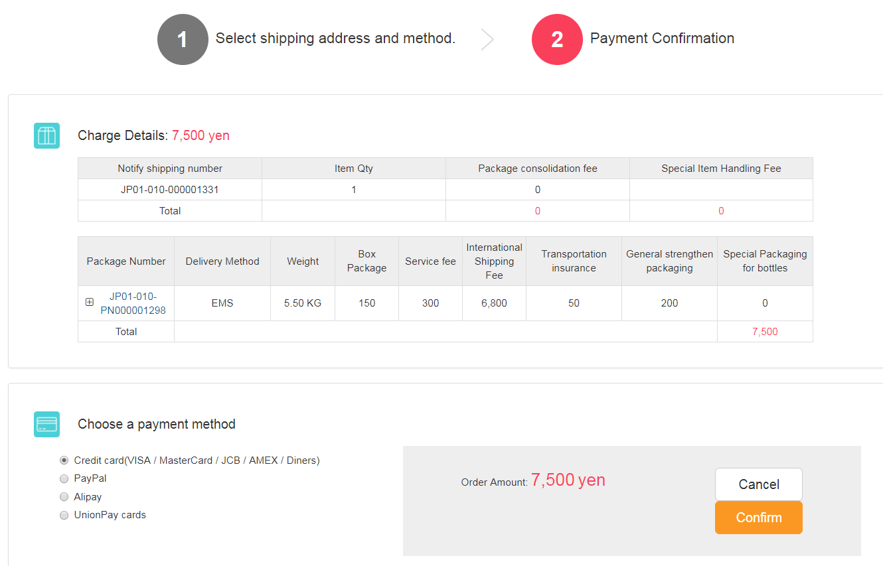Click the package box icon beside Charge Details
The image size is (883, 566).
46,135
